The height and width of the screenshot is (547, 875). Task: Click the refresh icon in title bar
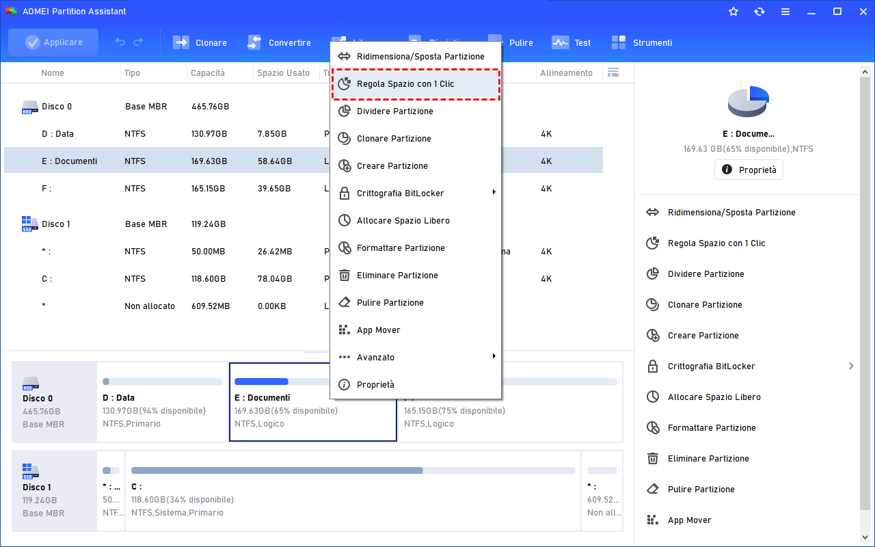click(x=759, y=12)
